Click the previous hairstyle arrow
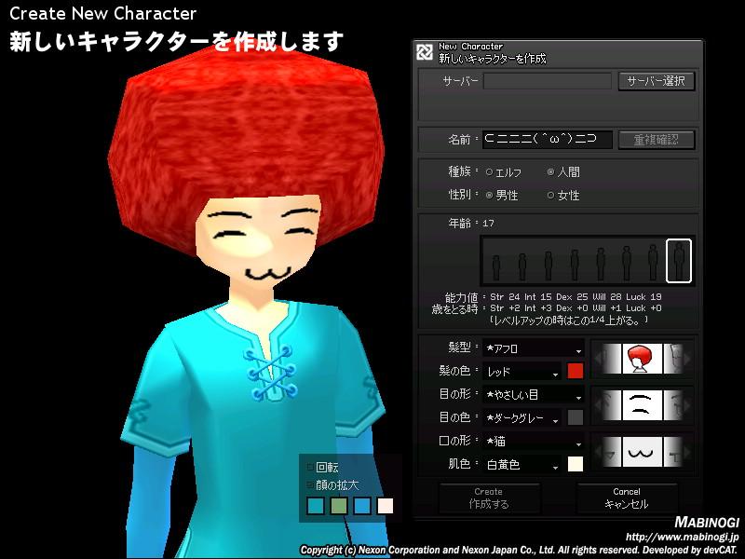The height and width of the screenshot is (559, 745). pos(599,359)
